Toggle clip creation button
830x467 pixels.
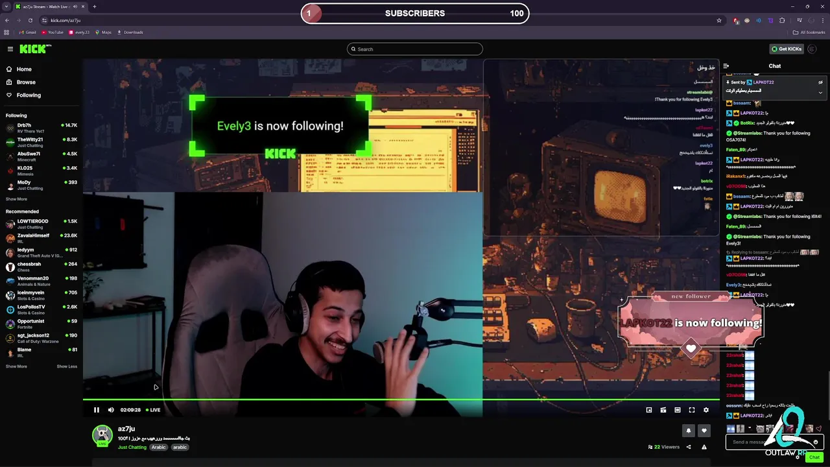[663, 410]
